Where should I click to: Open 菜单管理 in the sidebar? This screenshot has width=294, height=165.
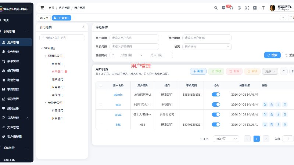pos(13,61)
